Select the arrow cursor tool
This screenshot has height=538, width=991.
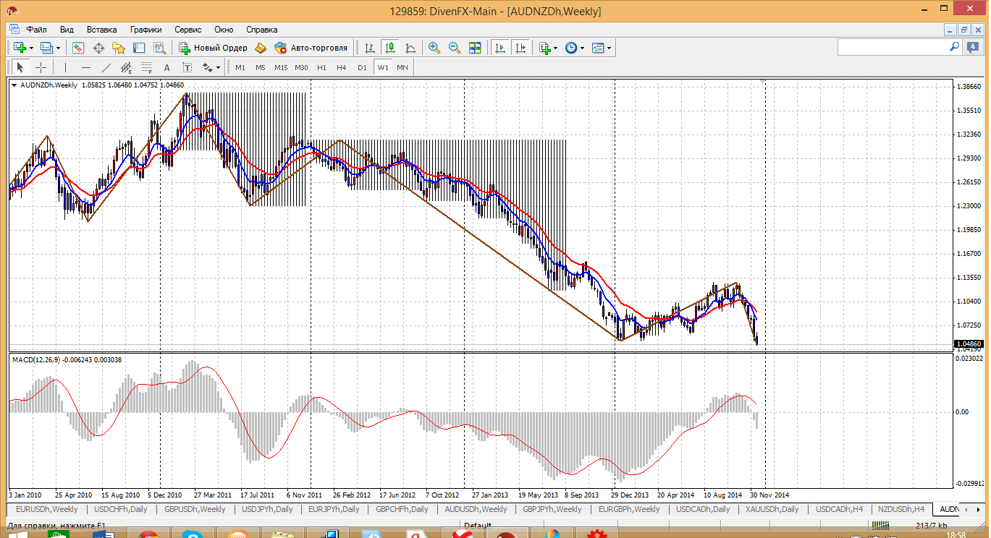[20, 67]
